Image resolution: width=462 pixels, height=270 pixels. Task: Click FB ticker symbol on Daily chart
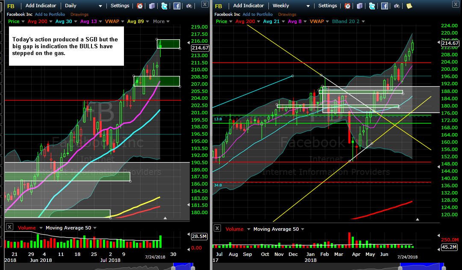[x=11, y=6]
